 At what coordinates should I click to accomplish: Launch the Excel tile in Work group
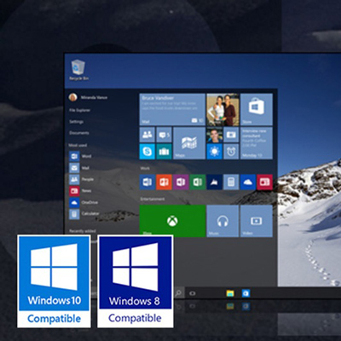pos(198,182)
